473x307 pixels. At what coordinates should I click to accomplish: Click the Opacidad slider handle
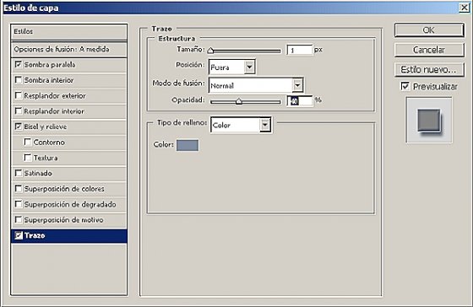[x=238, y=101]
